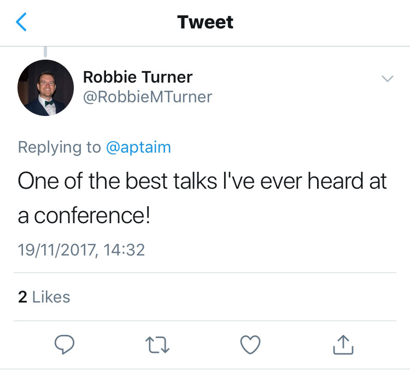
Task: Tap the date portion 19/11/2017
Action: tap(56, 250)
